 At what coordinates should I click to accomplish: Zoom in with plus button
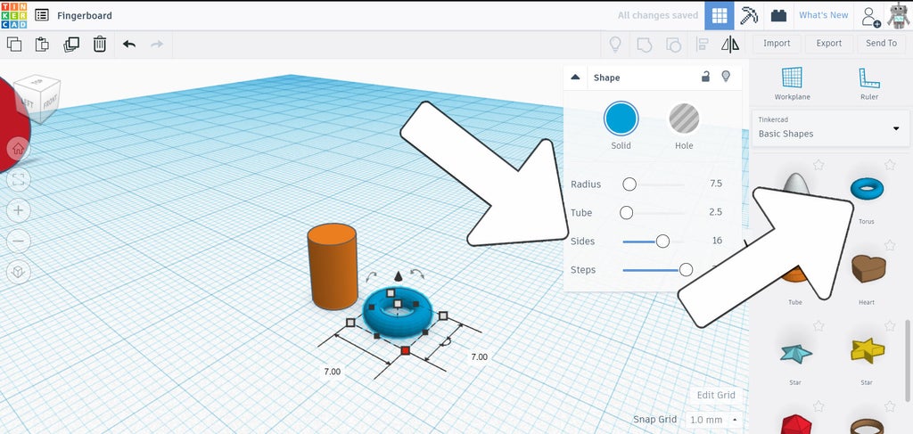[x=18, y=210]
